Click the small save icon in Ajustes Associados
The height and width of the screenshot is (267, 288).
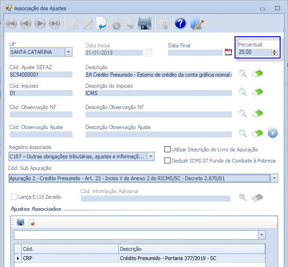(20, 223)
